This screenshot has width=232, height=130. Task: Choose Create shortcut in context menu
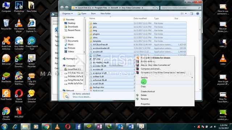pyautogui.click(x=165, y=91)
